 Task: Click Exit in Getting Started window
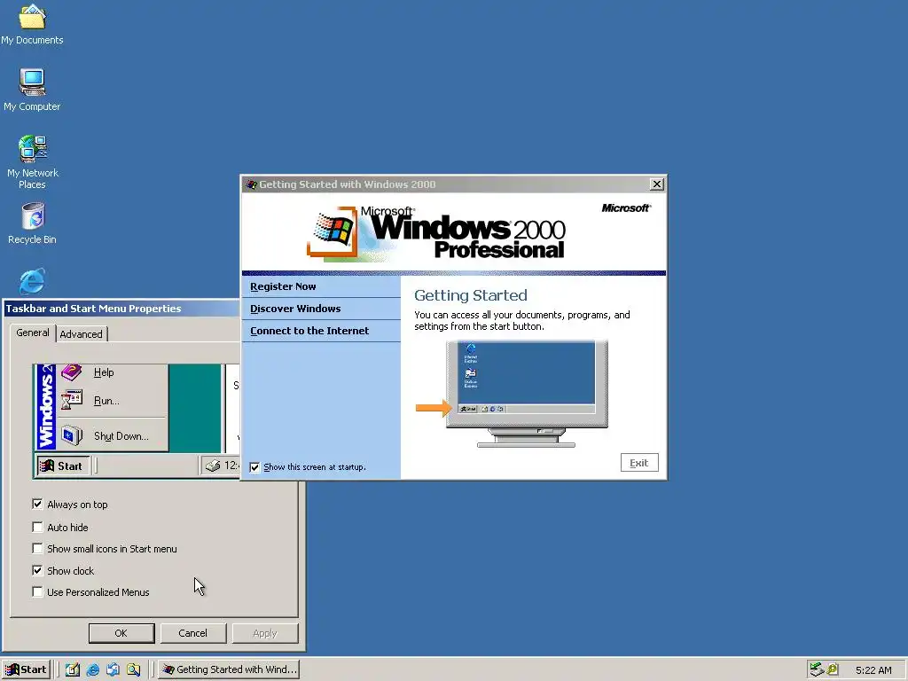pos(639,463)
